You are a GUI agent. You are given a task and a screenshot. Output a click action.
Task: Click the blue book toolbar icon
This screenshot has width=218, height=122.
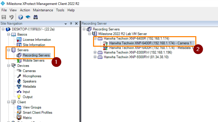[28, 17]
